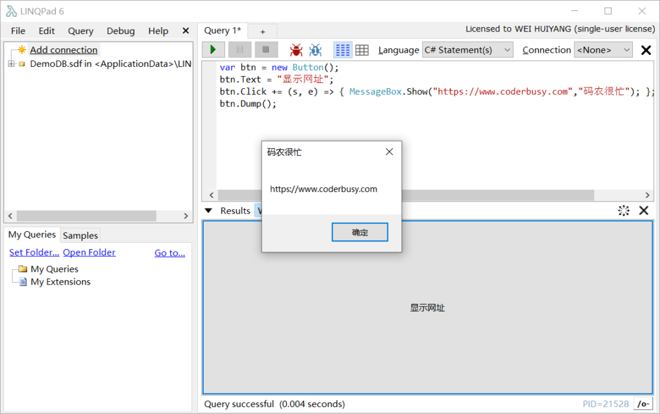Click the Go to... link
Image resolution: width=660 pixels, height=414 pixels.
tap(170, 253)
